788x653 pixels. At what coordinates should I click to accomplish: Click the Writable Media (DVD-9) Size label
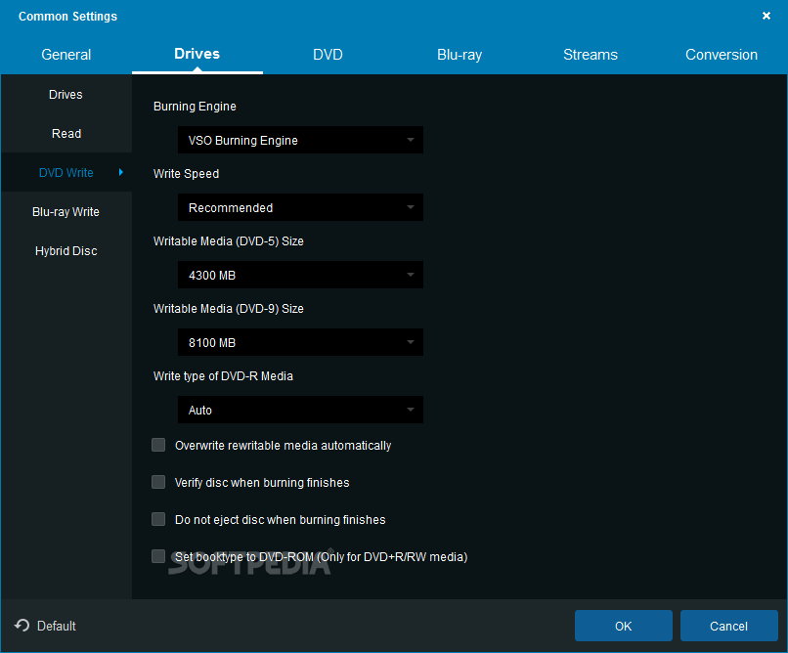pyautogui.click(x=228, y=309)
